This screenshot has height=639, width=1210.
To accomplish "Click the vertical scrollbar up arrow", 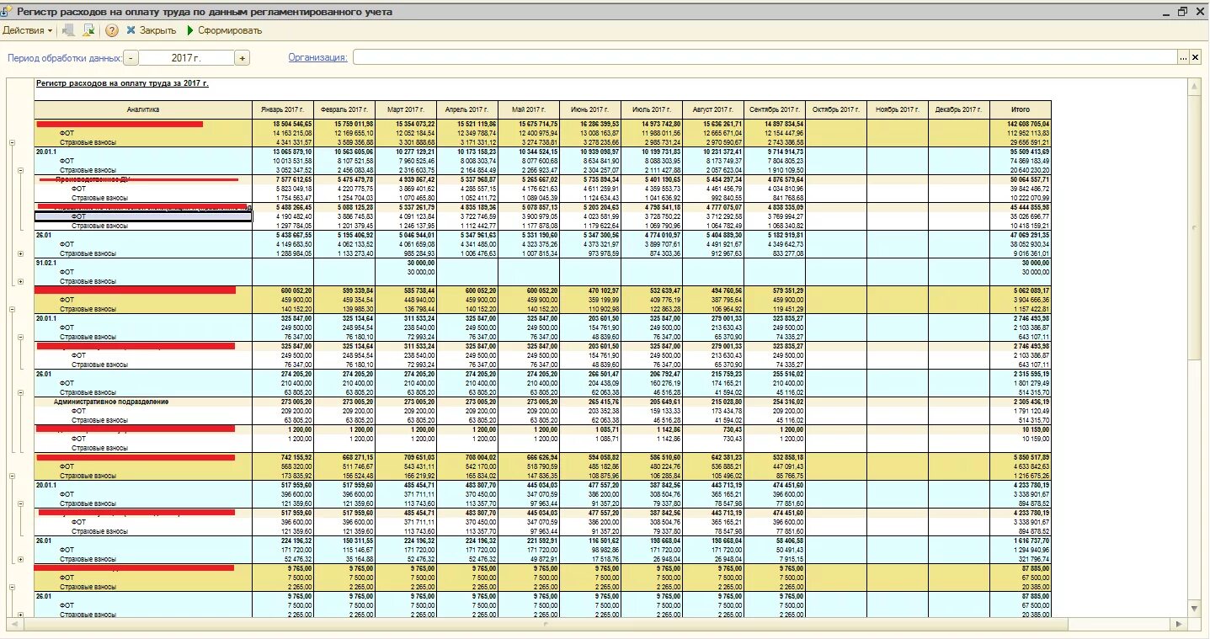I will pyautogui.click(x=1194, y=86).
